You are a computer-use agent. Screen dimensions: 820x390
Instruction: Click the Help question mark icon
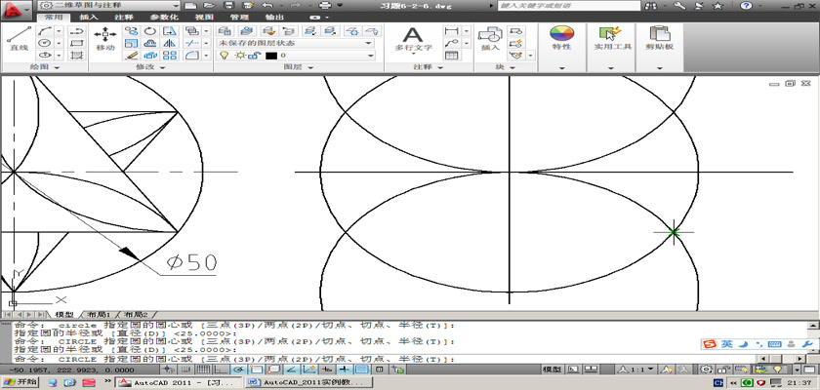[x=746, y=6]
